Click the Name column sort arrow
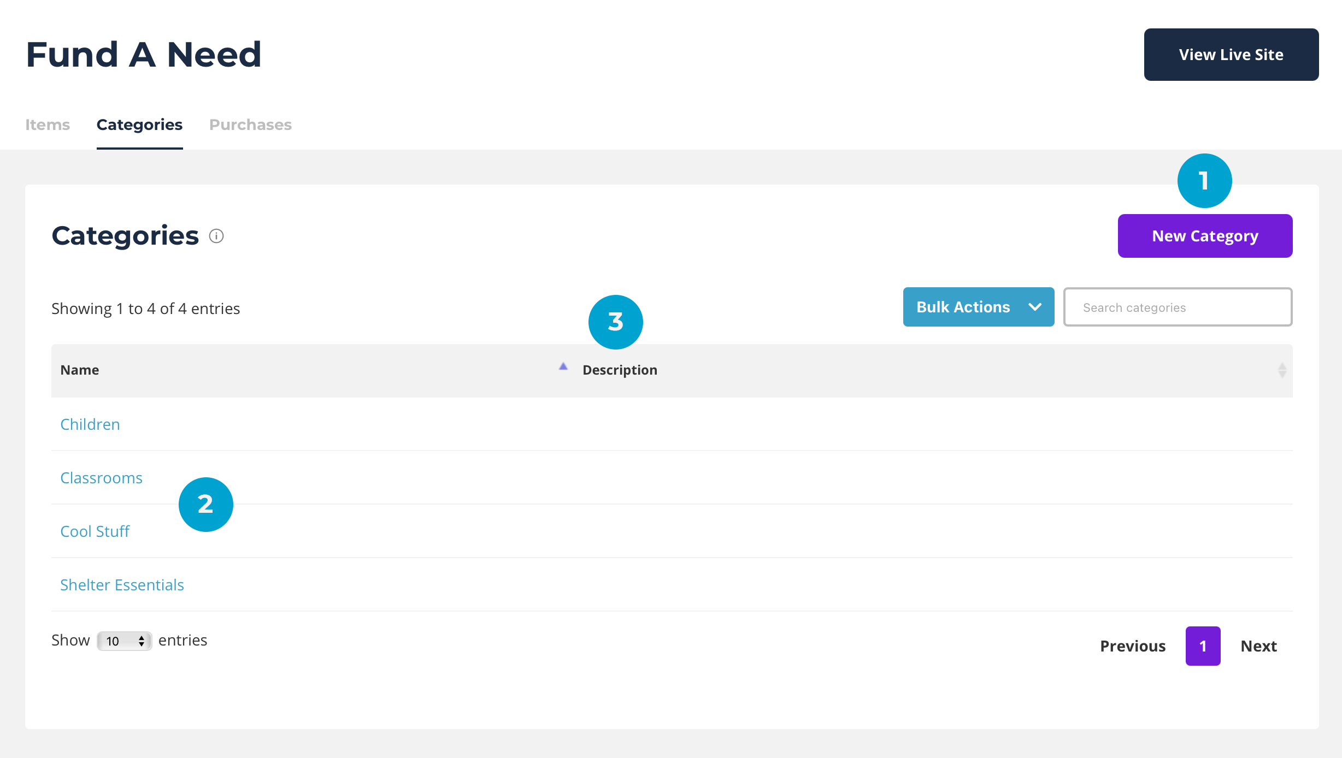 [563, 367]
